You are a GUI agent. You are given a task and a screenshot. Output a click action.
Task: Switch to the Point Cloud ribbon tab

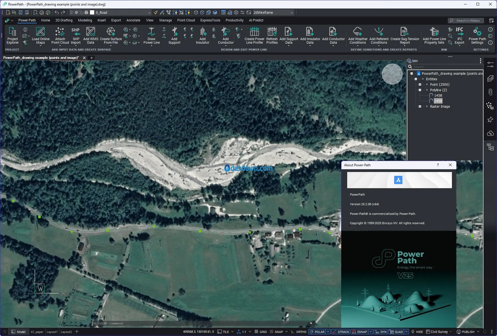[186, 20]
